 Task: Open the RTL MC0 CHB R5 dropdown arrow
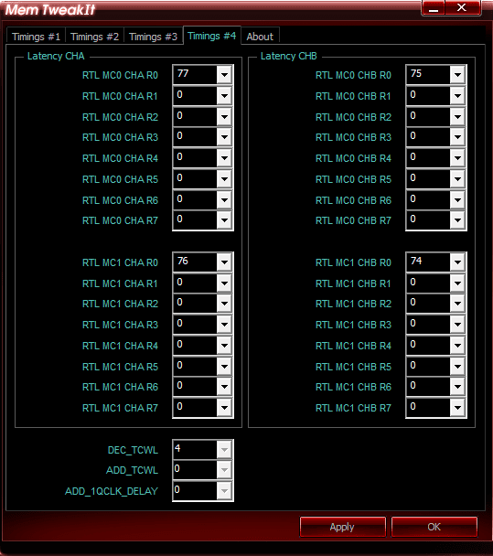pos(457,179)
